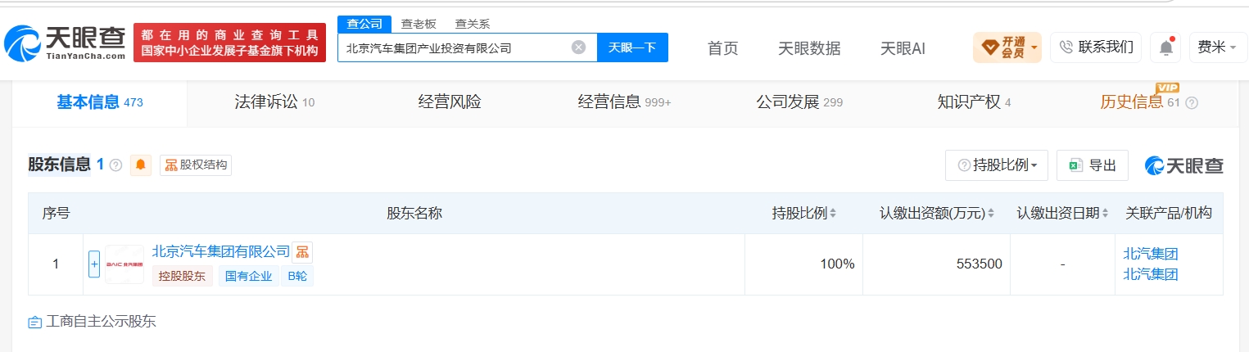Image resolution: width=1249 pixels, height=352 pixels.
Task: Click the 股东名称 column header
Action: (x=414, y=214)
